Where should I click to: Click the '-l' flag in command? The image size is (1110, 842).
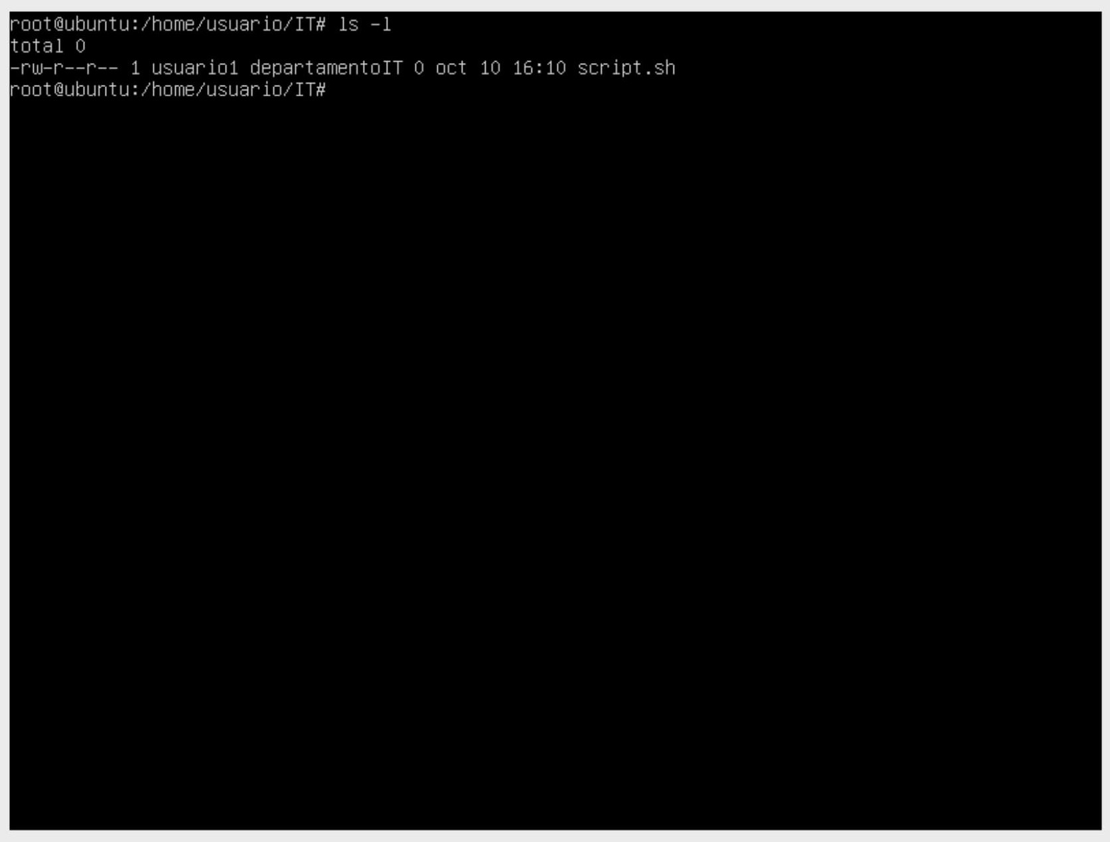point(381,25)
